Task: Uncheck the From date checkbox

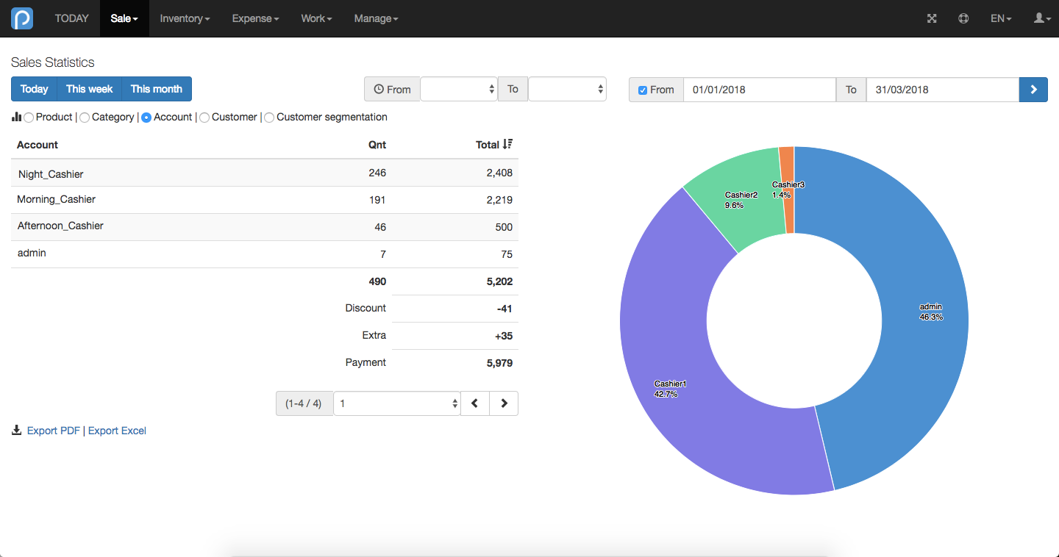Action: [643, 90]
